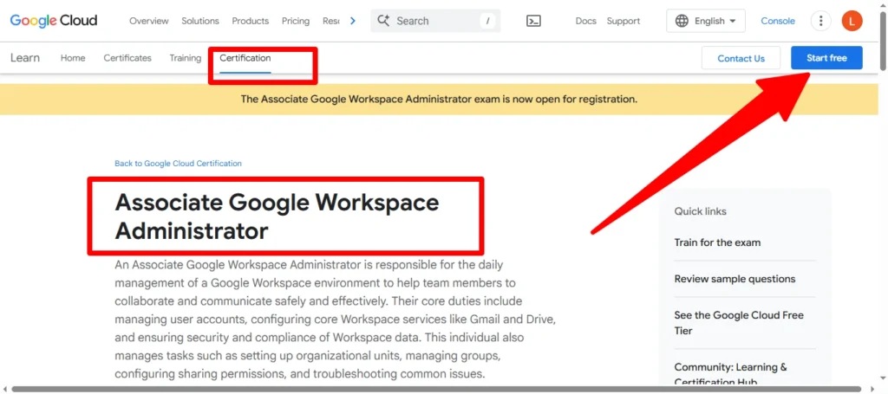Click the Learn section label
Image resolution: width=888 pixels, height=394 pixels.
click(x=25, y=58)
